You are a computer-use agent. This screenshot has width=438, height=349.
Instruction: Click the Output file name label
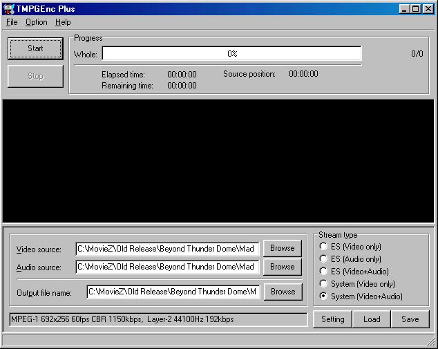44,293
